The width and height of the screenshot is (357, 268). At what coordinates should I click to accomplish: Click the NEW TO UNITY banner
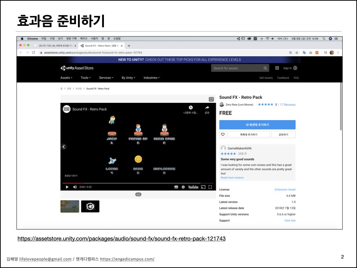pyautogui.click(x=180, y=60)
